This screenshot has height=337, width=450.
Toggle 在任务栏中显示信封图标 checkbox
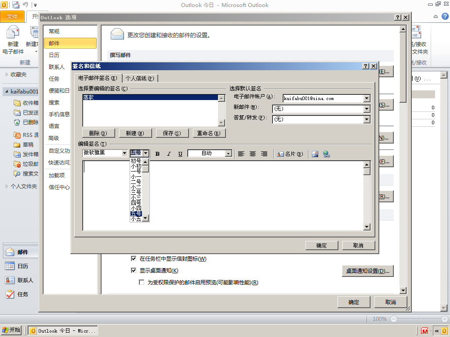point(134,258)
